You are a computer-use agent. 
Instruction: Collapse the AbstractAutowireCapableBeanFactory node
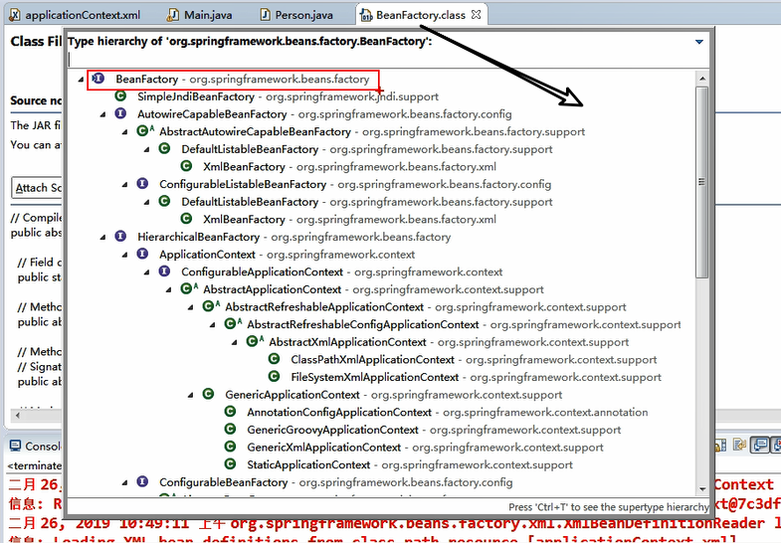(x=124, y=132)
